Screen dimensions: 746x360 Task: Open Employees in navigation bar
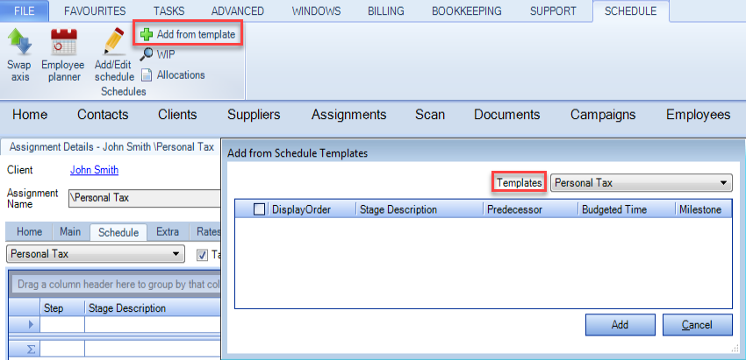tap(698, 115)
